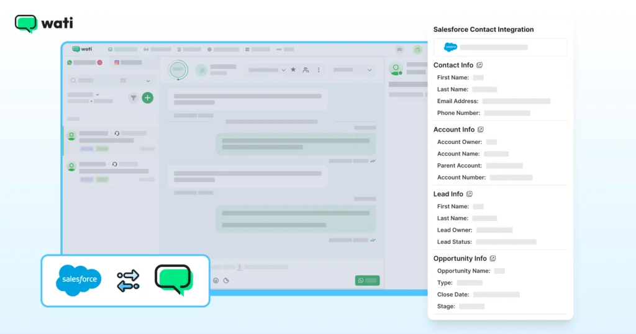Click the headset icon in first conversation
The height and width of the screenshot is (334, 636).
117,133
